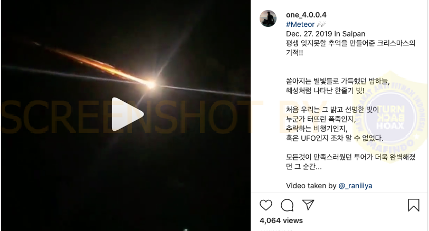Visit the @_raniiiya mention
The height and width of the screenshot is (231, 429).
[x=355, y=186]
